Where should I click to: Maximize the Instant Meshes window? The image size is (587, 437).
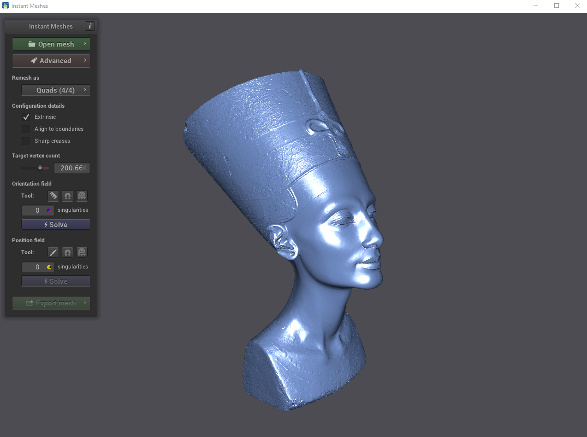click(x=557, y=6)
